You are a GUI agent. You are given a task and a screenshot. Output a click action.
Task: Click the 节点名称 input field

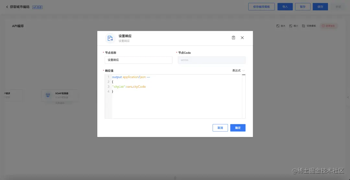click(x=138, y=60)
